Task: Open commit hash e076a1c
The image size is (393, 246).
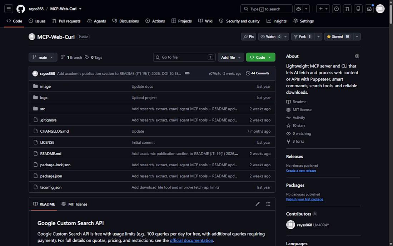Action: tap(215, 73)
